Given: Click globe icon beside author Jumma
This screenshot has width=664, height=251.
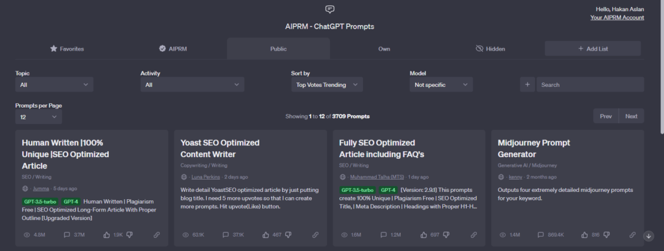Looking at the screenshot, I should (x=25, y=189).
